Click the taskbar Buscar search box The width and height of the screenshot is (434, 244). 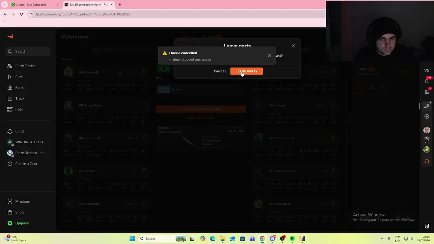(x=163, y=239)
